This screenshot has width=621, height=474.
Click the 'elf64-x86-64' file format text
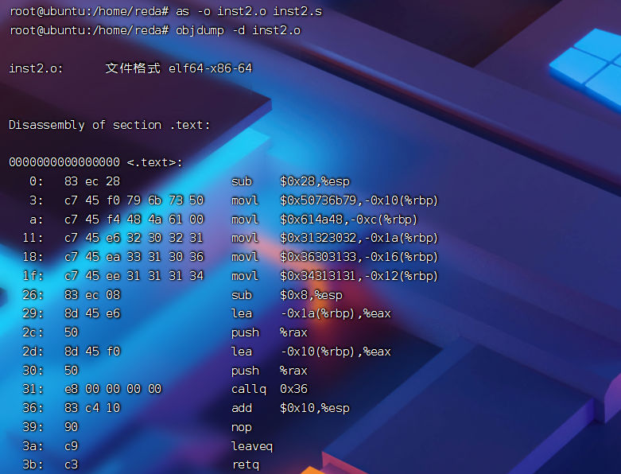click(x=210, y=68)
